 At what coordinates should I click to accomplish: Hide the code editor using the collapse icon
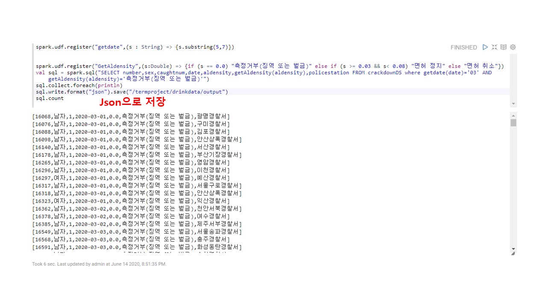[494, 47]
